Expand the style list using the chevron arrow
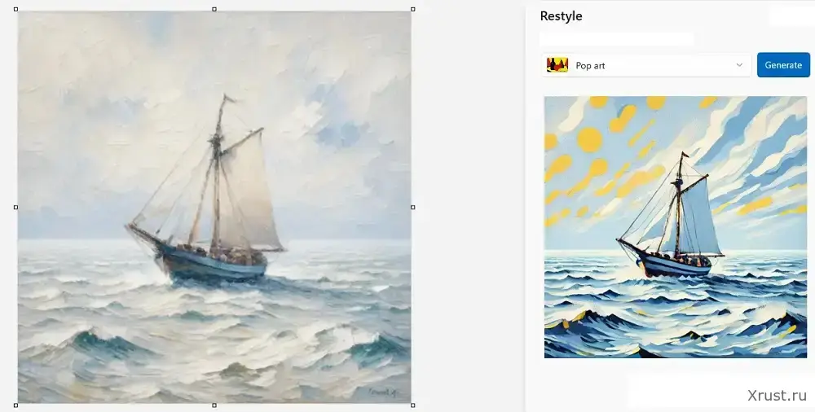Image resolution: width=815 pixels, height=412 pixels. [739, 65]
